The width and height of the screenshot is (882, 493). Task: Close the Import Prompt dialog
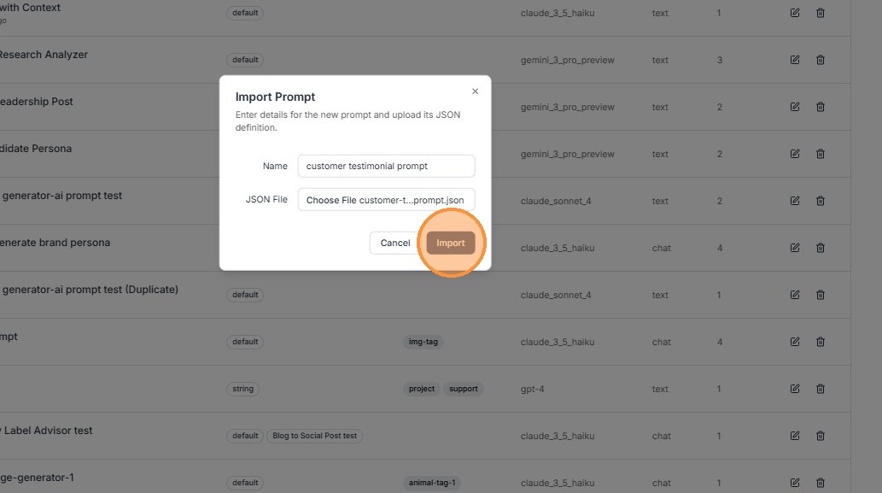(x=475, y=91)
